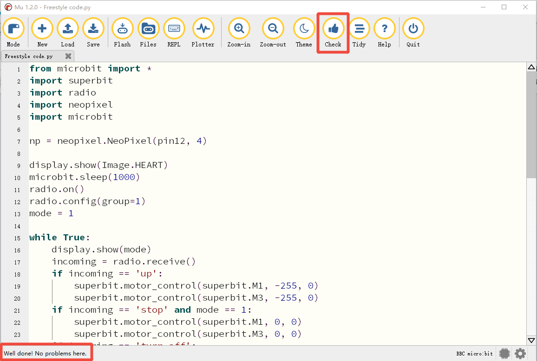Click line 'radio.config(group=1)'

click(87, 201)
